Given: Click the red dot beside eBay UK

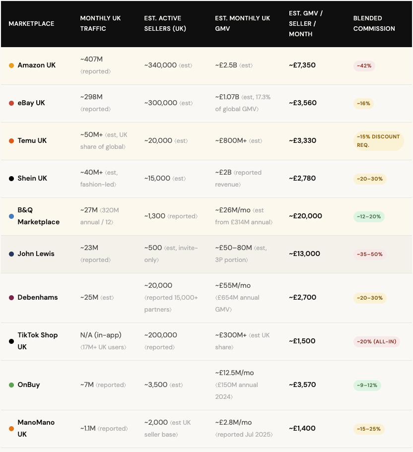Looking at the screenshot, I should [11, 103].
